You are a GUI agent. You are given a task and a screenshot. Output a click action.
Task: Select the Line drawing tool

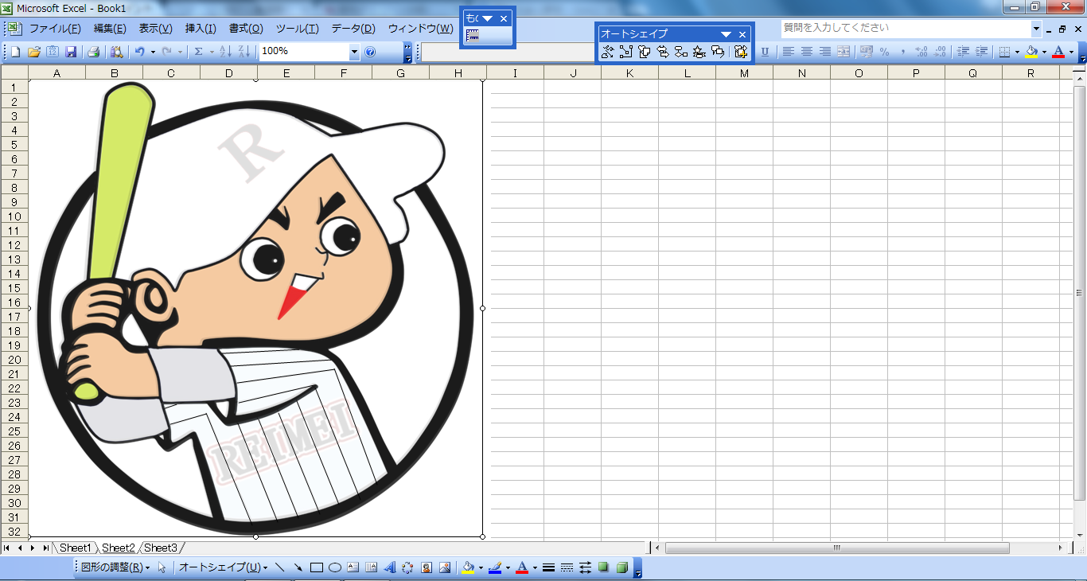click(x=279, y=567)
